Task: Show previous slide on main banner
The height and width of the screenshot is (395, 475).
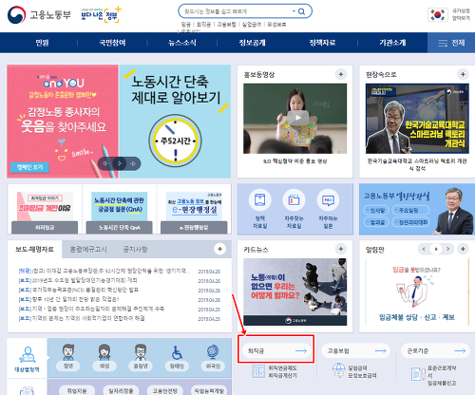Action: point(106,163)
